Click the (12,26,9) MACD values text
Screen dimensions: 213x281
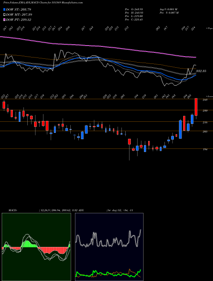pos(58,210)
